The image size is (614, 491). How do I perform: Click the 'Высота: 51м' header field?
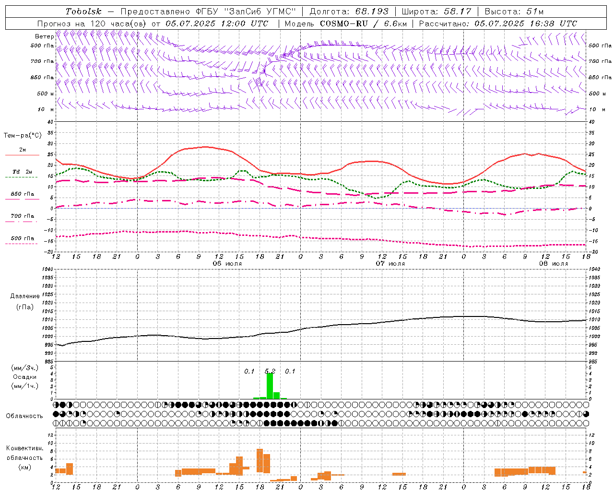pos(514,12)
